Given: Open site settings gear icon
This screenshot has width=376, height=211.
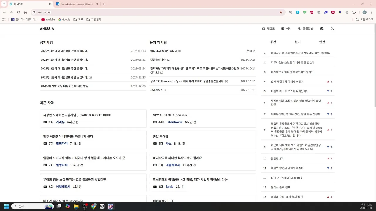Looking at the screenshot, I should 322,28.
